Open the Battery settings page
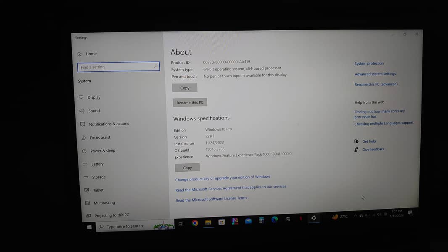448x252 pixels. click(97, 164)
